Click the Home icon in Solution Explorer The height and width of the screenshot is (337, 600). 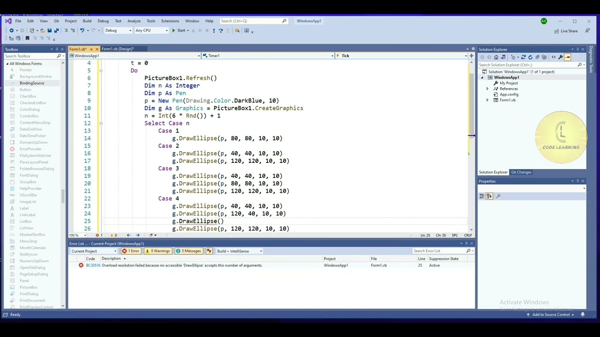coord(496,57)
